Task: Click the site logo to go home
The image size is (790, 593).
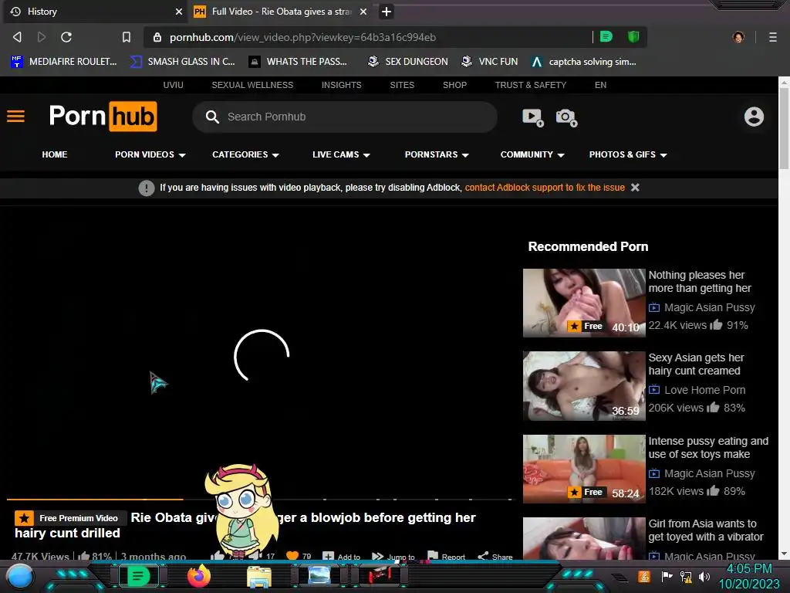Action: click(x=103, y=117)
